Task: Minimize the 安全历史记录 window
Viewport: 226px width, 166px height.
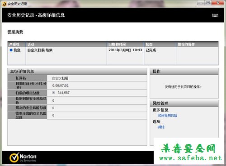Action: [201, 3]
